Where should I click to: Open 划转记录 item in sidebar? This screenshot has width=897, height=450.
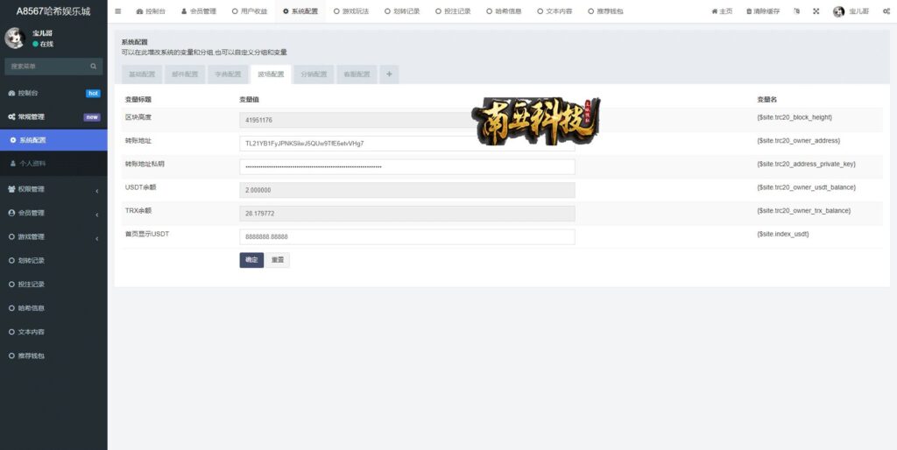click(53, 260)
